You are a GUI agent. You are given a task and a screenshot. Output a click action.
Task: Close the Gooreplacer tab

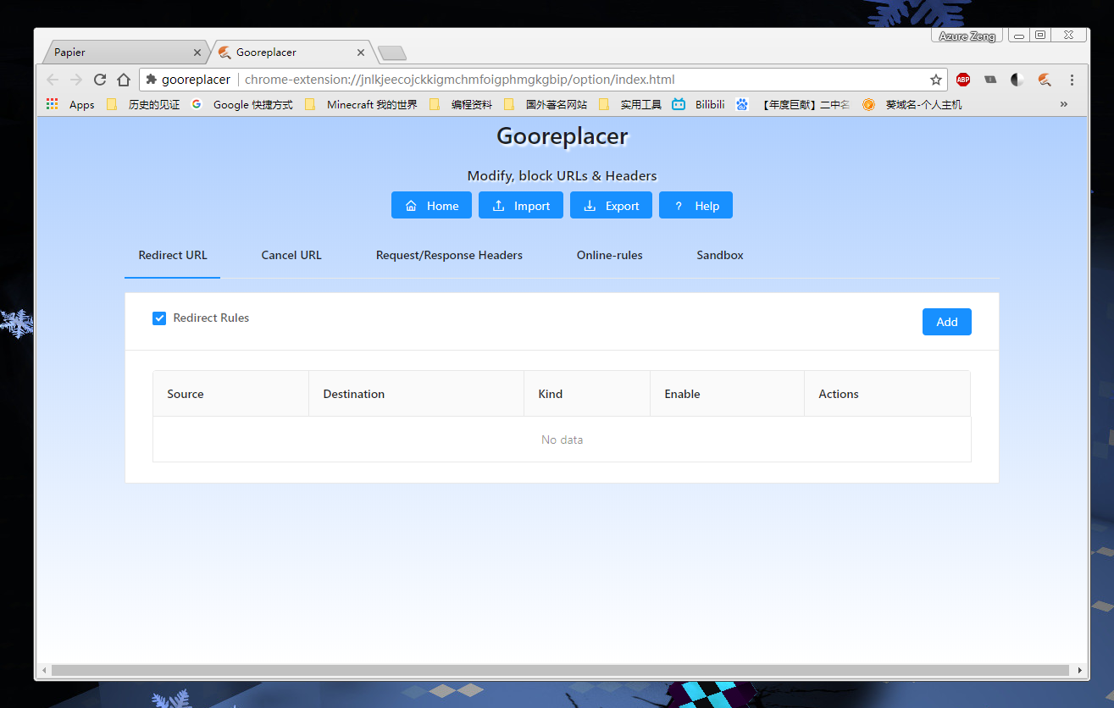[361, 53]
